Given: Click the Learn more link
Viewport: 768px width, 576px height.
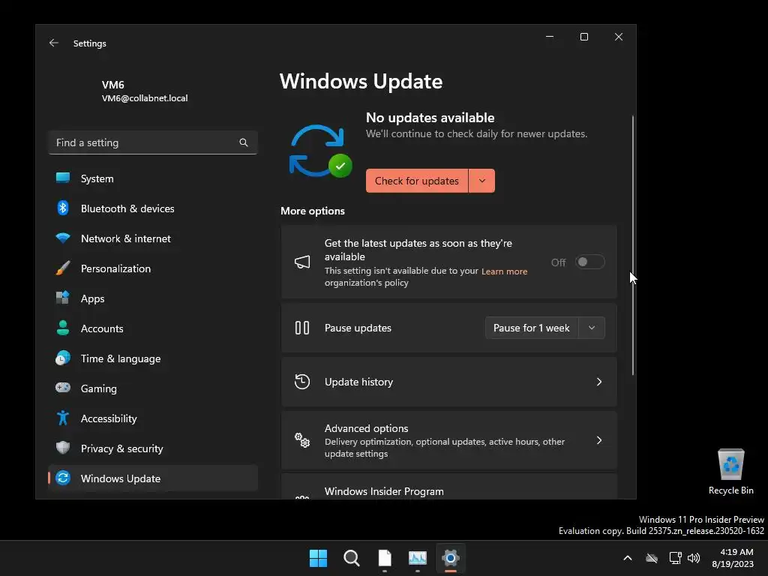Looking at the screenshot, I should (x=504, y=271).
